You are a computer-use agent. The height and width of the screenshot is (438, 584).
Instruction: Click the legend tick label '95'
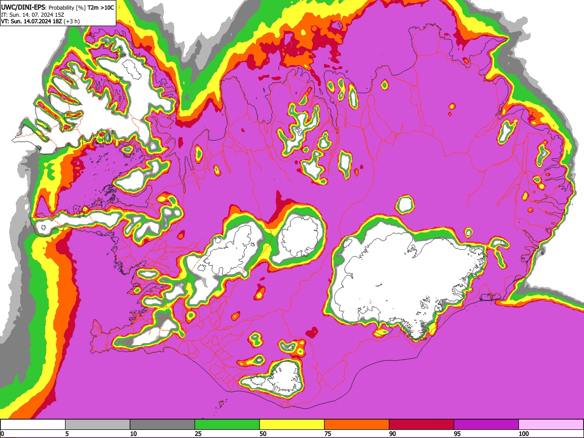click(458, 433)
